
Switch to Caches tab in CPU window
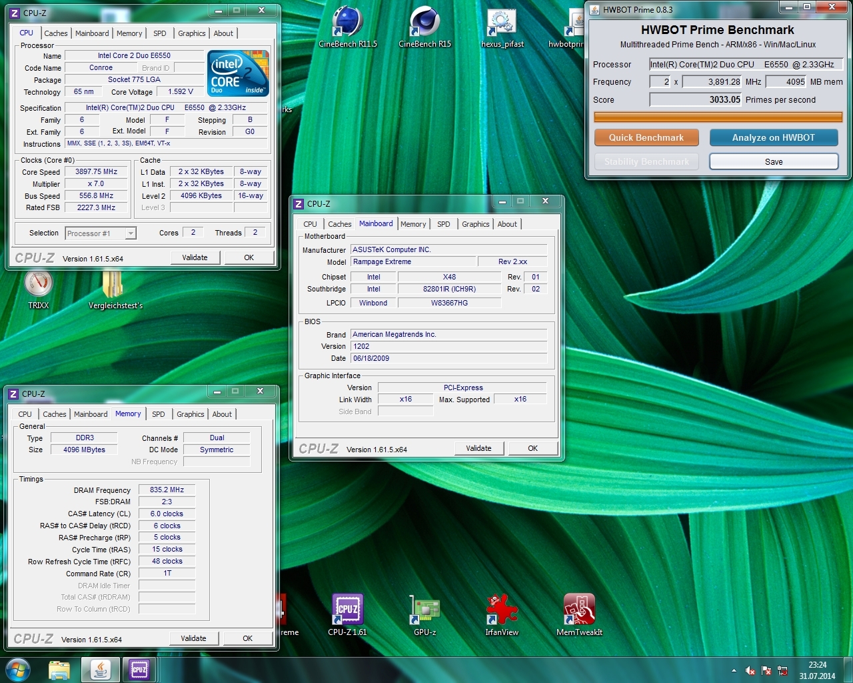(56, 33)
